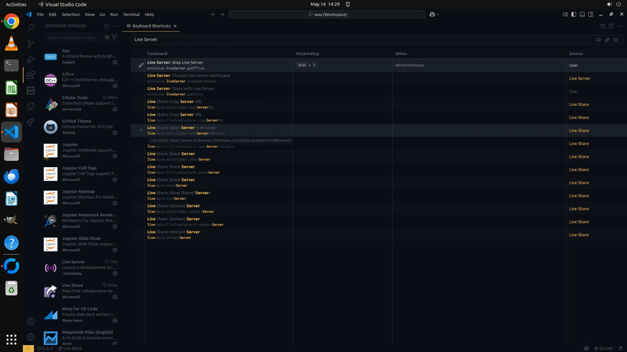The height and width of the screenshot is (352, 627).
Task: Toggle Sort by Precedence in shortcuts search
Action: 607,40
